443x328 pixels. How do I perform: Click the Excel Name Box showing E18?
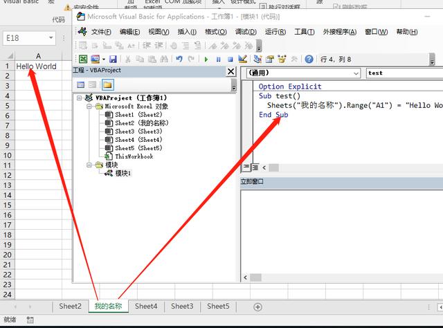[x=26, y=38]
